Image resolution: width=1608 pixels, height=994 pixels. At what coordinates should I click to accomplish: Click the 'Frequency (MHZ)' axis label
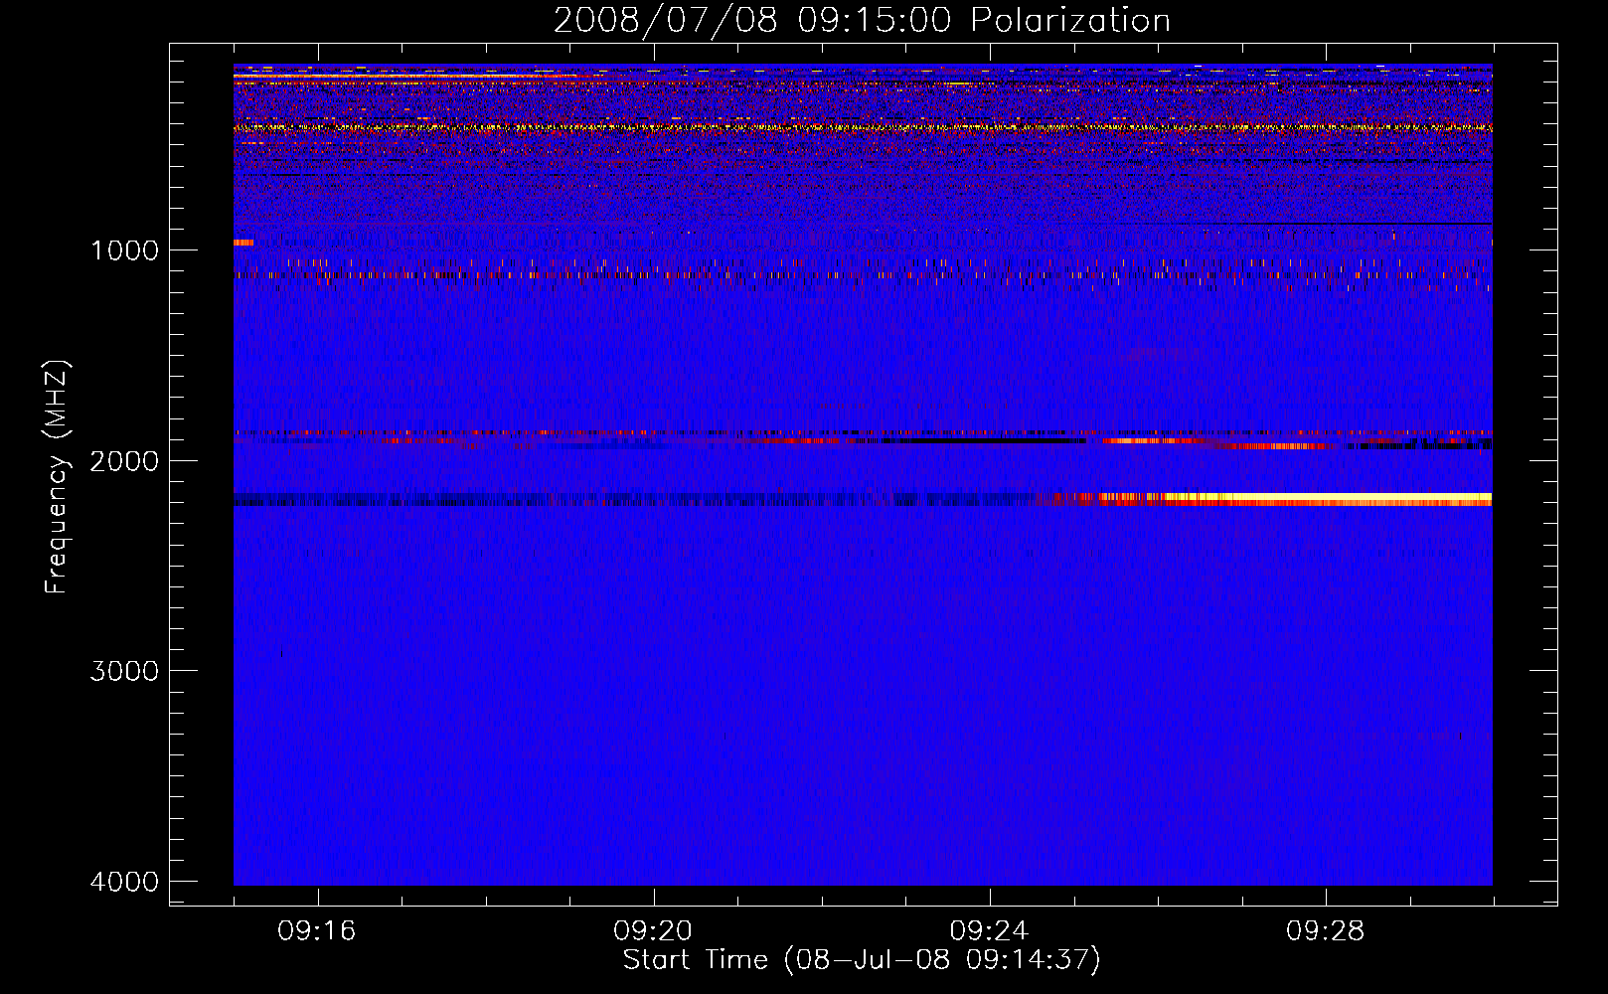pos(58,477)
